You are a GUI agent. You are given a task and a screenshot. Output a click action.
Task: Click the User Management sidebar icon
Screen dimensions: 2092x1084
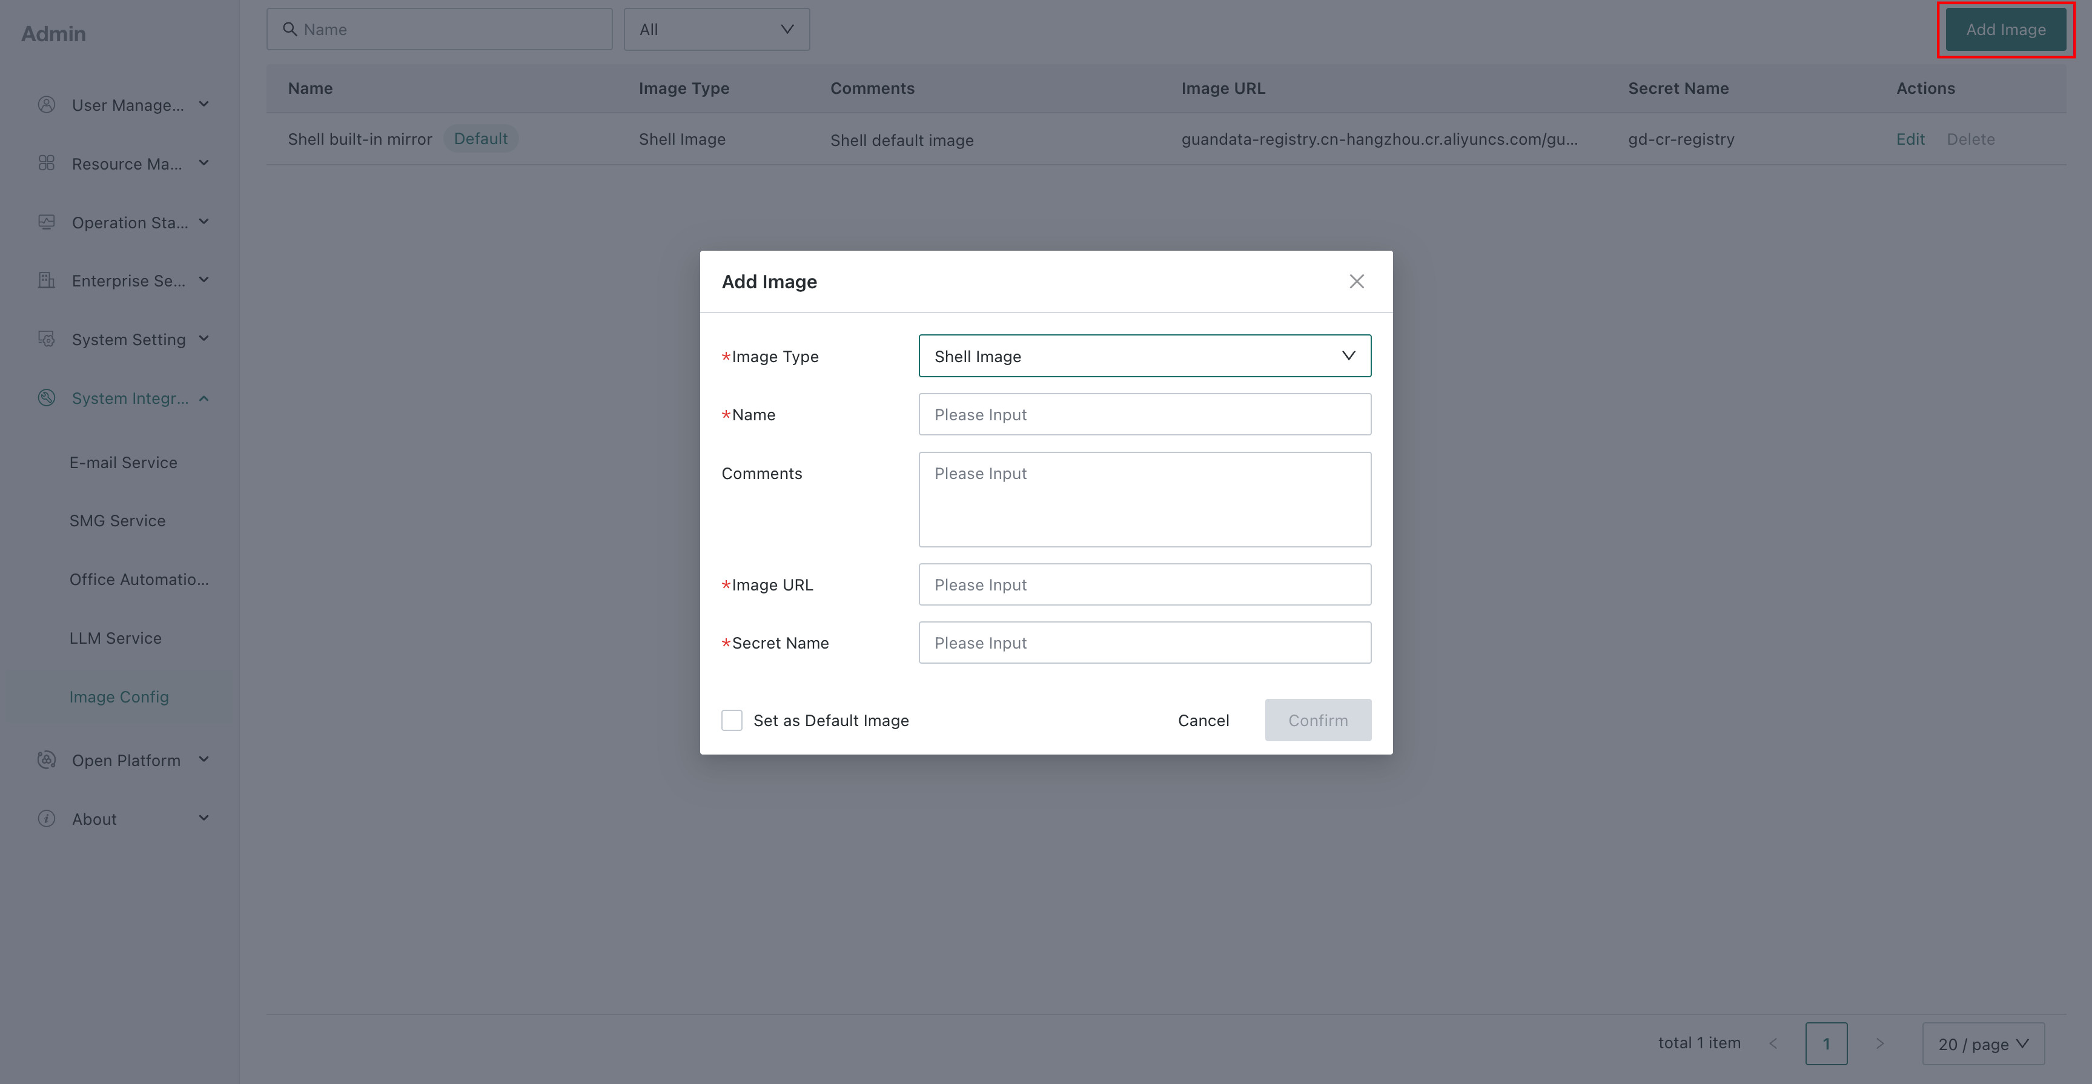(47, 105)
